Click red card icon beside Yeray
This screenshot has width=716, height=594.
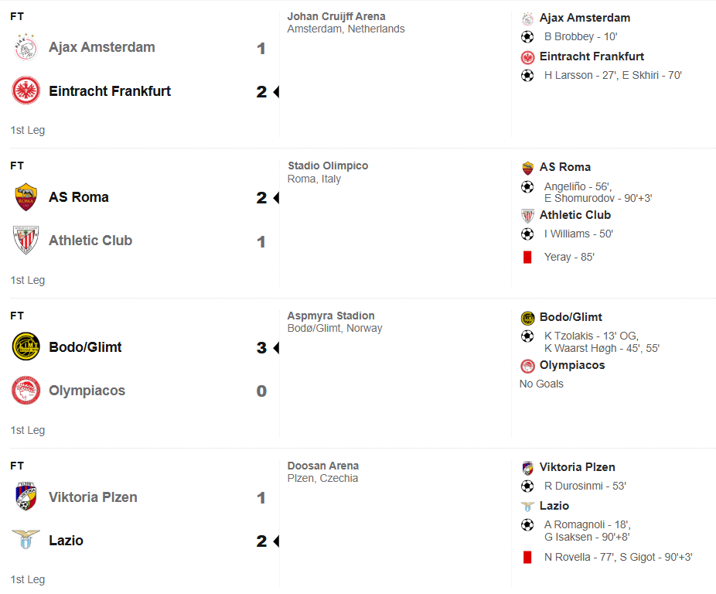pos(527,258)
